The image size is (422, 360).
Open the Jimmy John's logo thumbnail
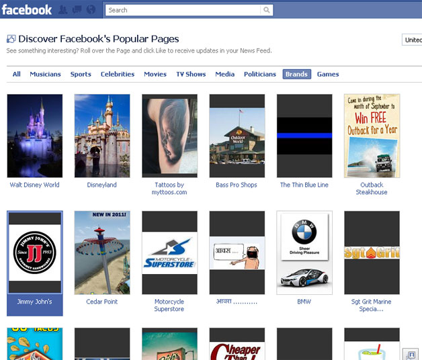tap(35, 253)
